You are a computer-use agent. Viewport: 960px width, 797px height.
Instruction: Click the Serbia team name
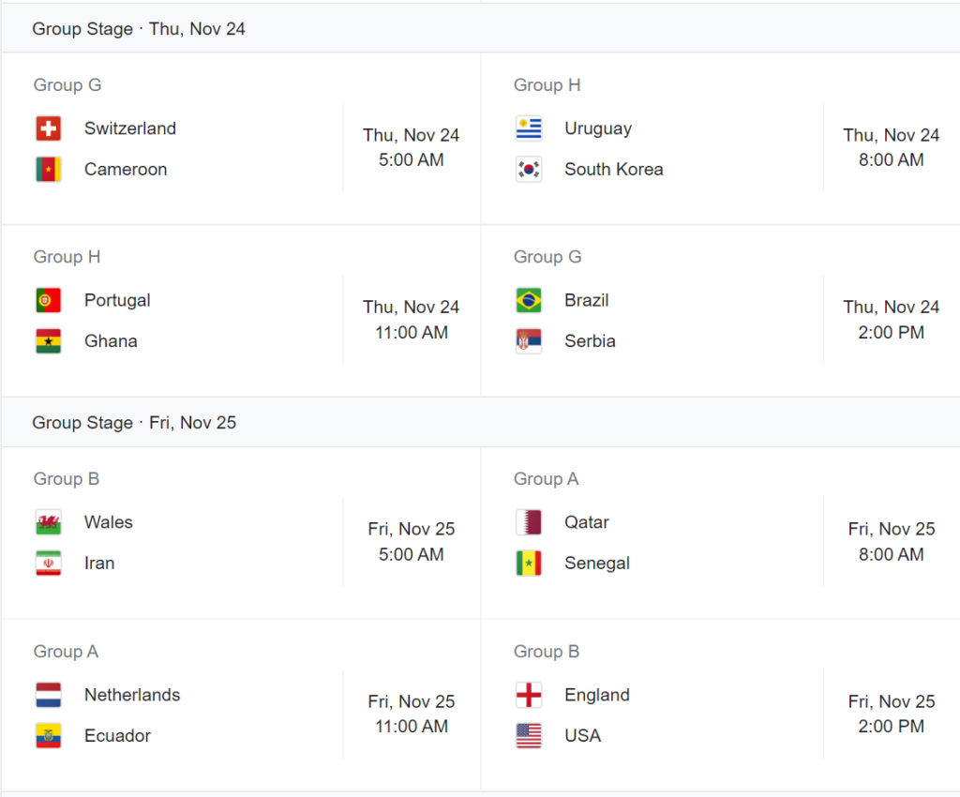point(590,341)
